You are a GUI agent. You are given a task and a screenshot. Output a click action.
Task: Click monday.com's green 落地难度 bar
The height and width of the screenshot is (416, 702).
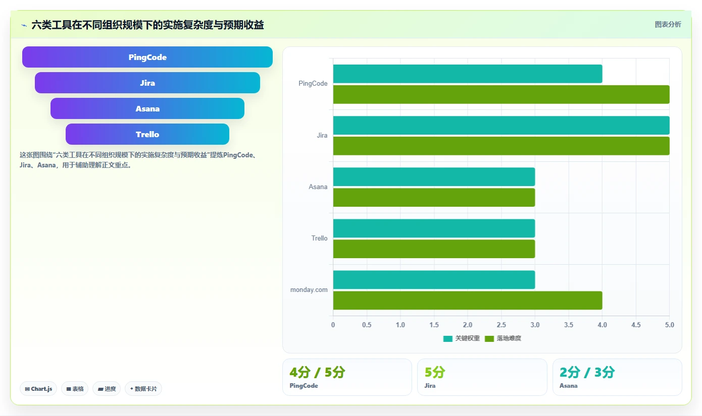pos(468,300)
